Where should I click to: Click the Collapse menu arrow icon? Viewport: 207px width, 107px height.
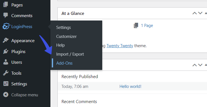coord(6,95)
